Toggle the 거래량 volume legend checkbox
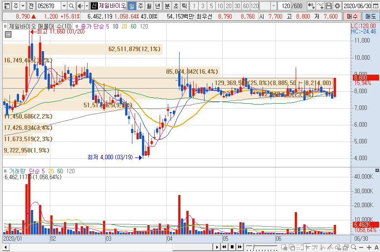The width and height of the screenshot is (380, 252). 5,171
